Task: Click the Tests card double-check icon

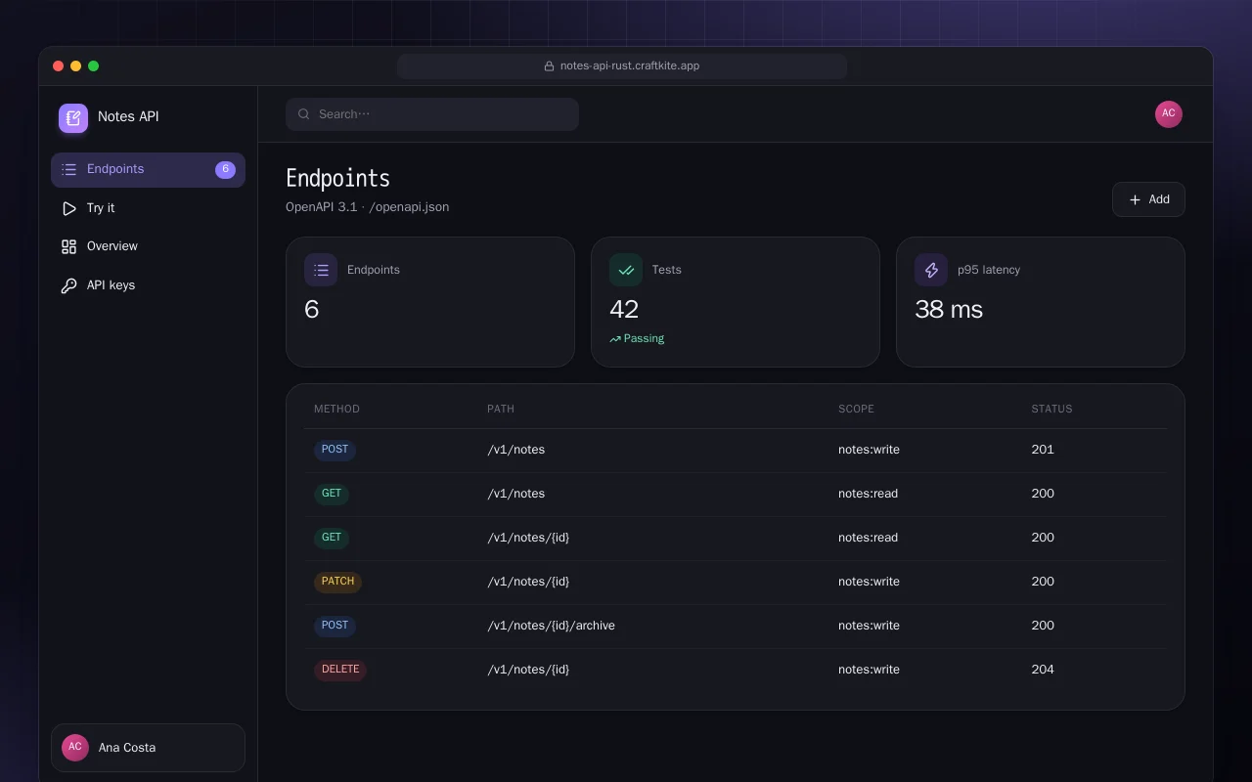Action: click(x=626, y=270)
